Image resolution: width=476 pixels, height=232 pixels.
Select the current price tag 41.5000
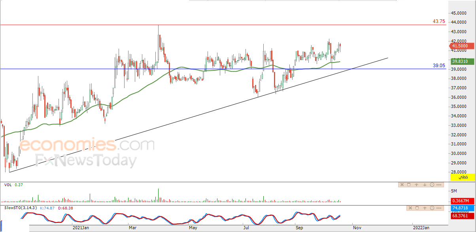coord(462,46)
